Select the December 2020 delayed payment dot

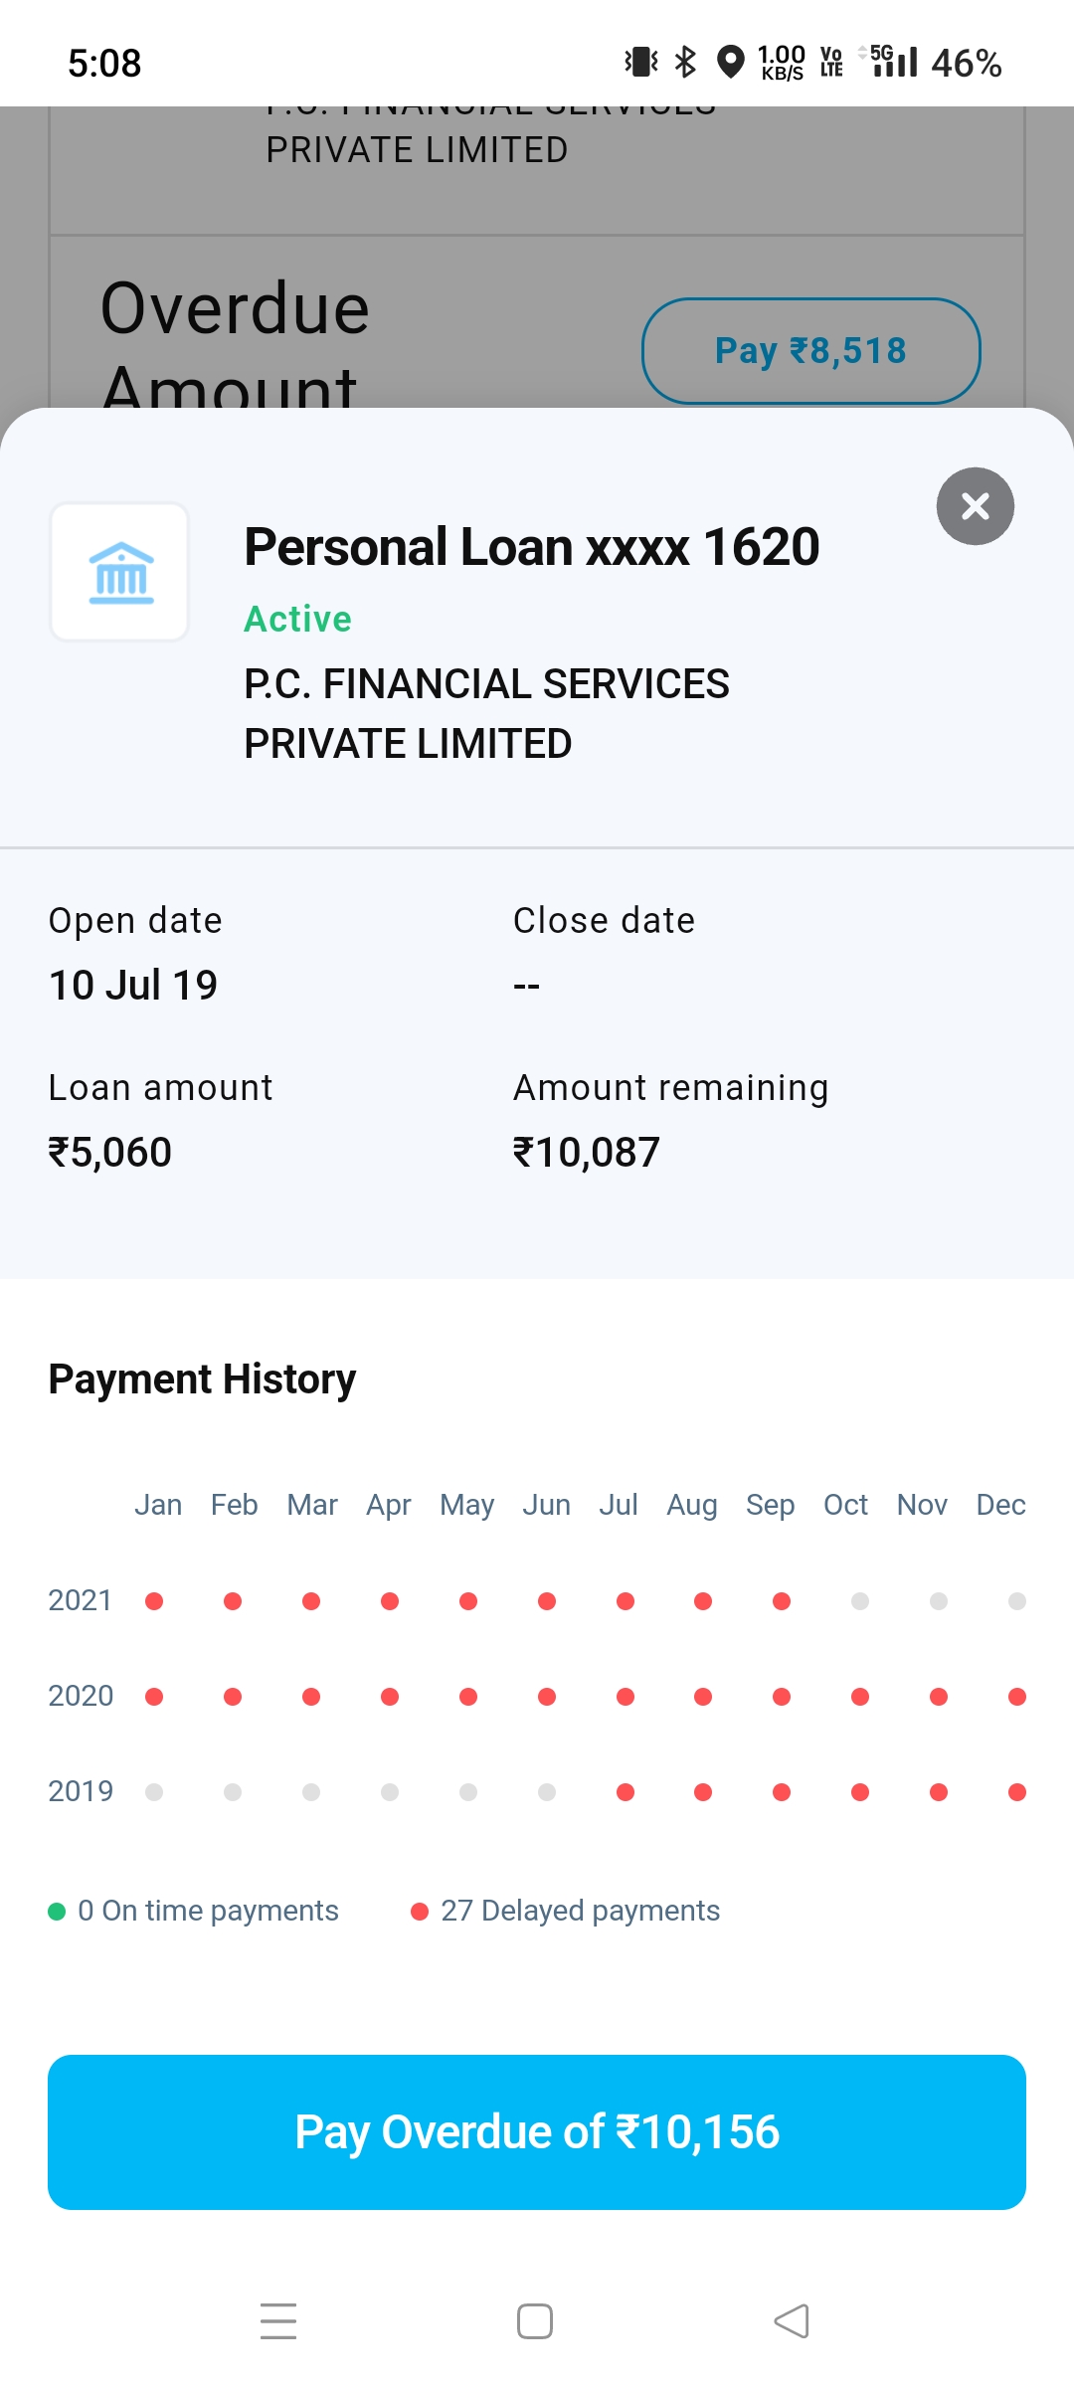tap(1016, 1697)
